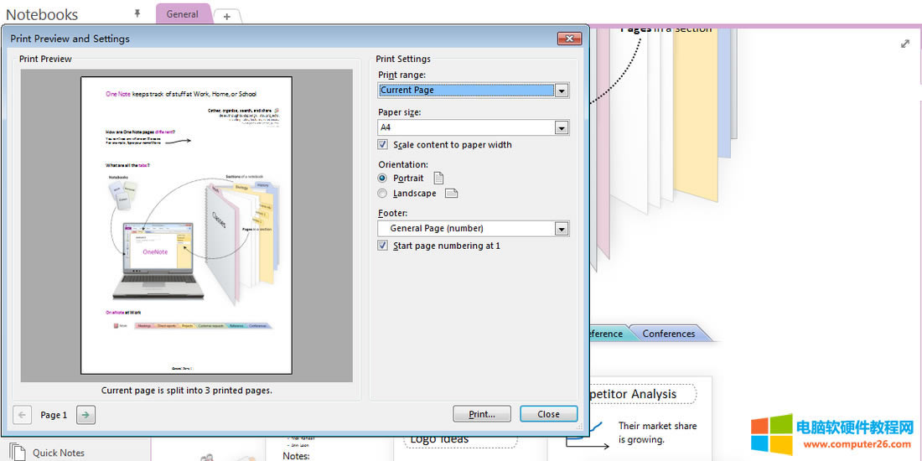Open the Footer dropdown arrow
Image resolution: width=922 pixels, height=461 pixels.
pyautogui.click(x=562, y=228)
